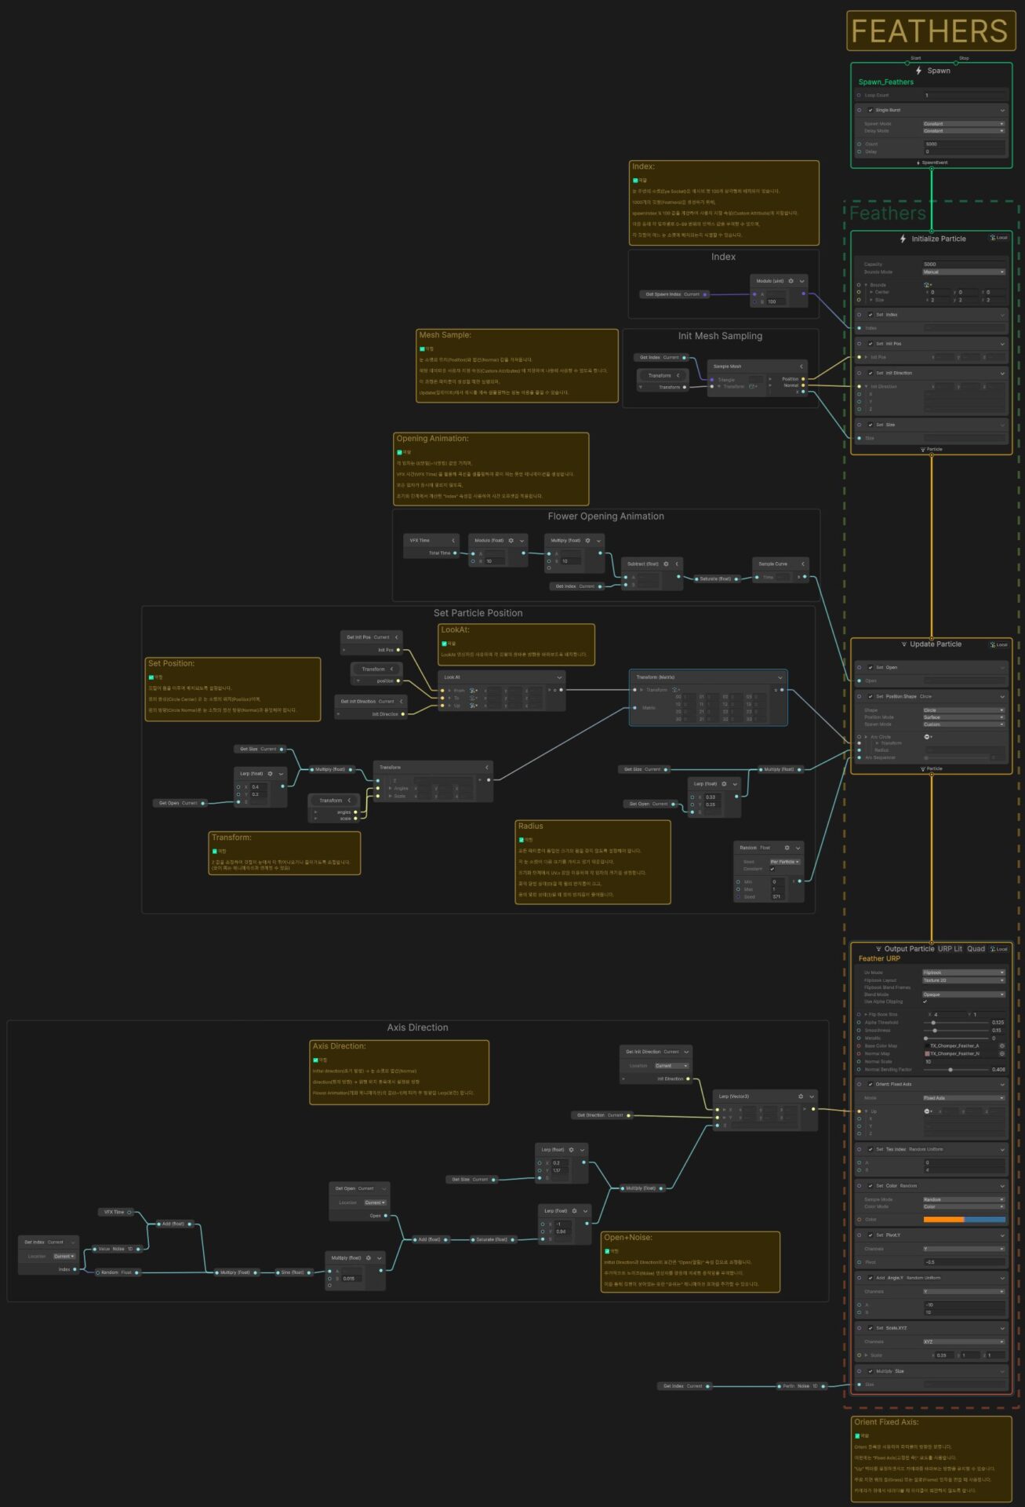The height and width of the screenshot is (1507, 1025).
Task: Open settings gear on Multiply (float) node in Flower Opening Animation
Action: [x=587, y=541]
